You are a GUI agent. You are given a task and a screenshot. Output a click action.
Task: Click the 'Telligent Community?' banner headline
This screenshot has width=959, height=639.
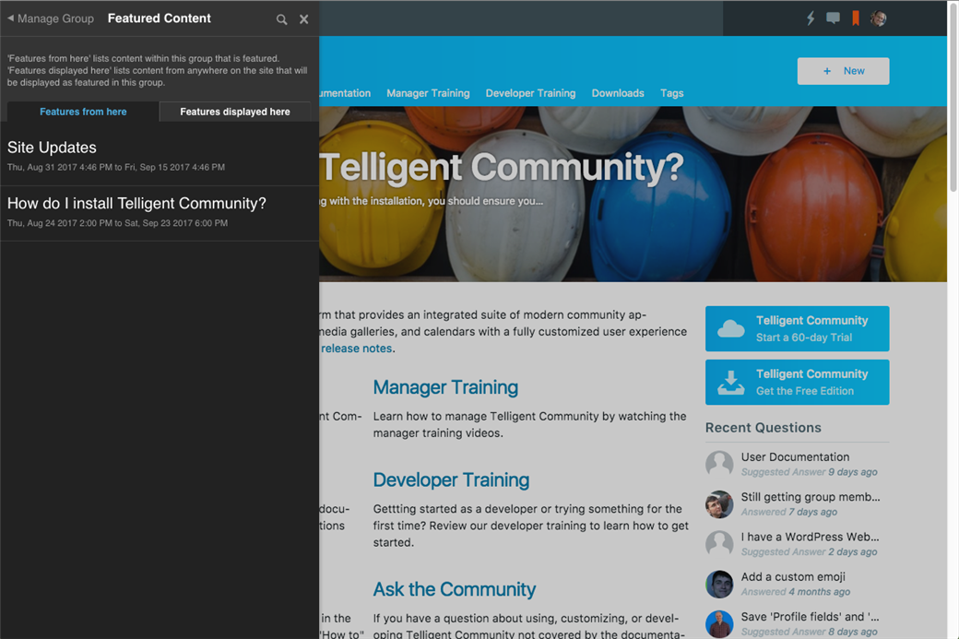[x=502, y=167]
